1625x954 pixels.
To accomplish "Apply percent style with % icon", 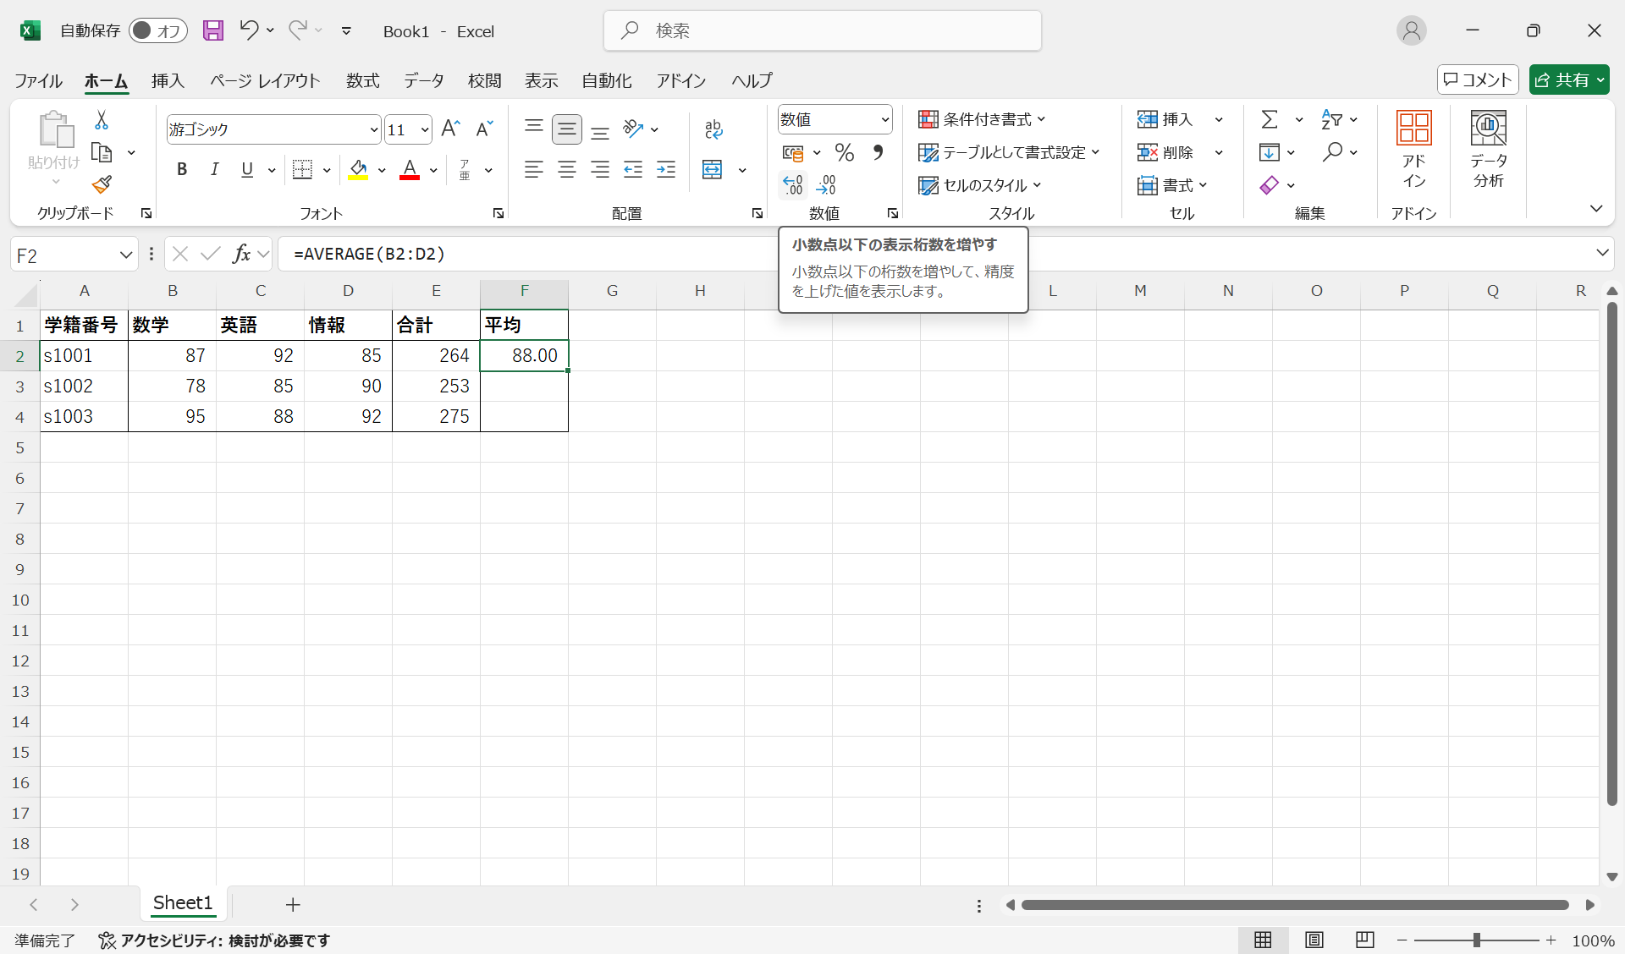I will pos(844,152).
